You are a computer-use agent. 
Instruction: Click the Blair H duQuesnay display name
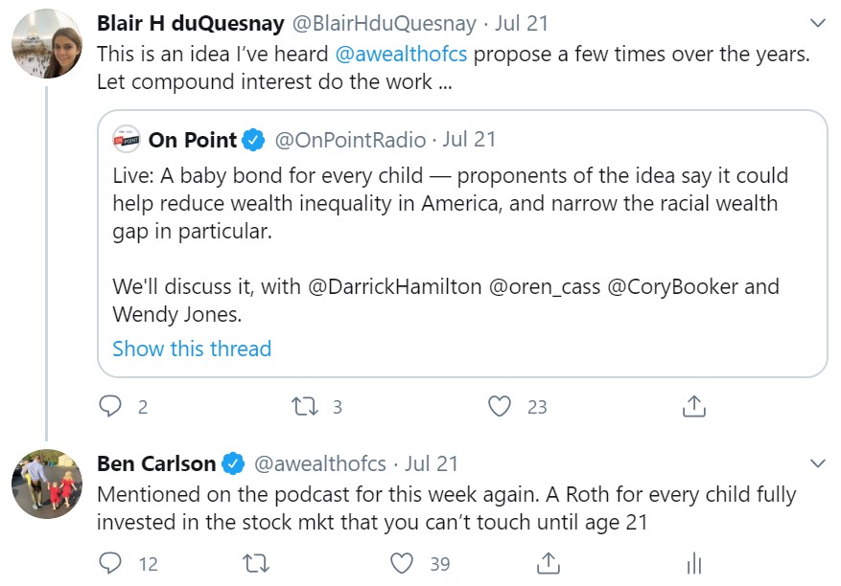pos(191,23)
